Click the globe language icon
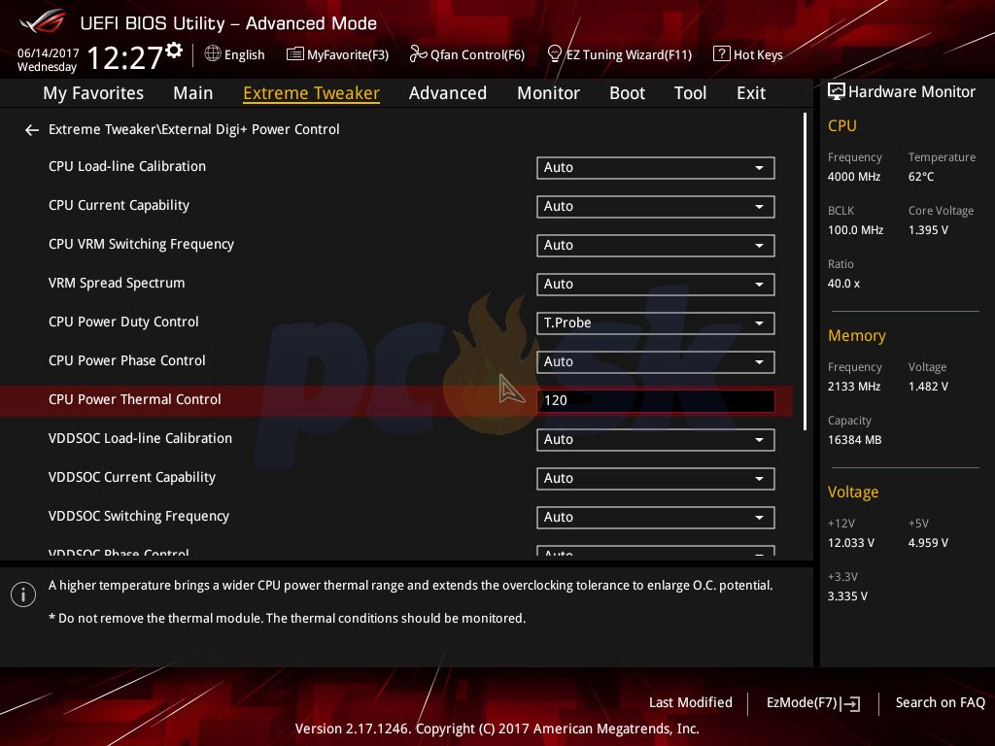995x746 pixels. tap(213, 54)
